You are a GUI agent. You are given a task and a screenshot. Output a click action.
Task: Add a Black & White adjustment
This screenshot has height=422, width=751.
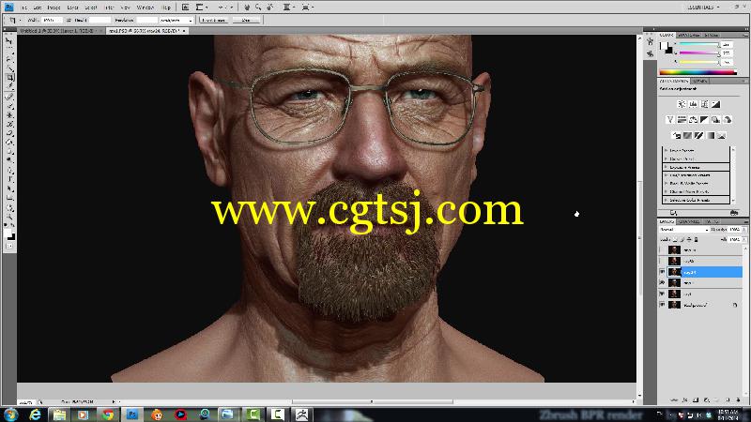point(705,120)
